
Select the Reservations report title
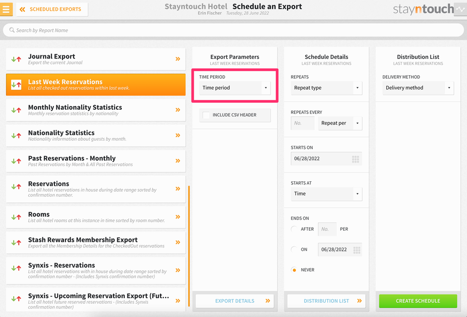49,183
